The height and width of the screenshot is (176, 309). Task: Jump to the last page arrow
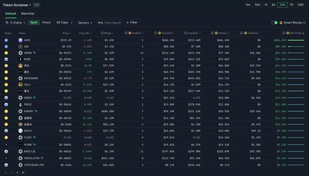(x=23, y=172)
